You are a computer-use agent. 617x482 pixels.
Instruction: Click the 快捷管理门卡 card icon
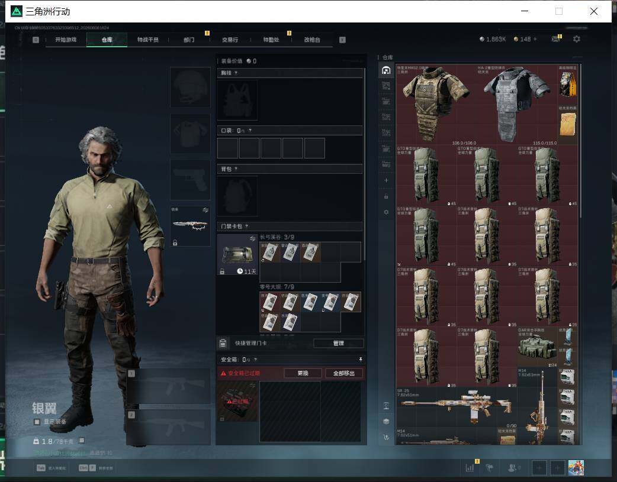pos(223,343)
